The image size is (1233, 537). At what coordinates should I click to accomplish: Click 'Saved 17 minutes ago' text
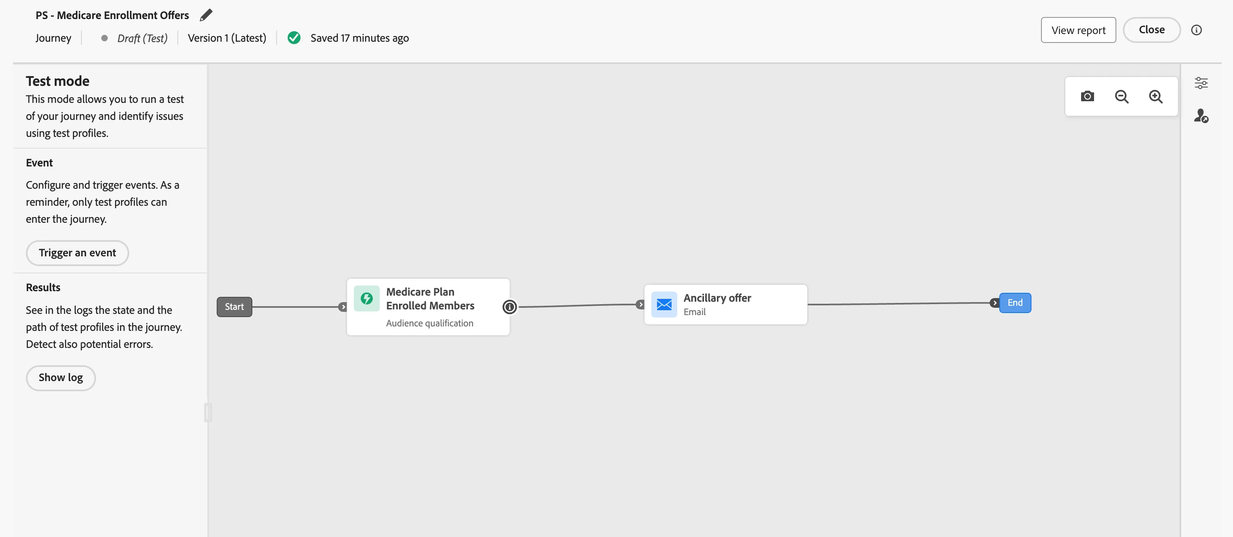359,38
